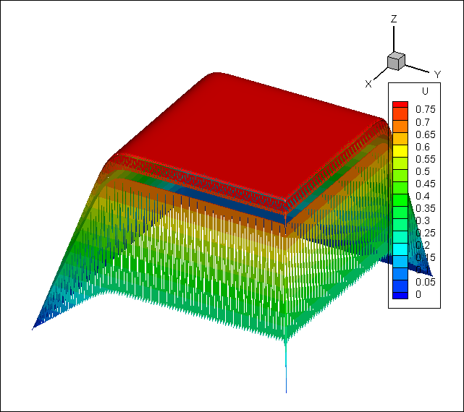Screen dimensions: 464x412
Task: Click the legend title U
Action: click(425, 91)
